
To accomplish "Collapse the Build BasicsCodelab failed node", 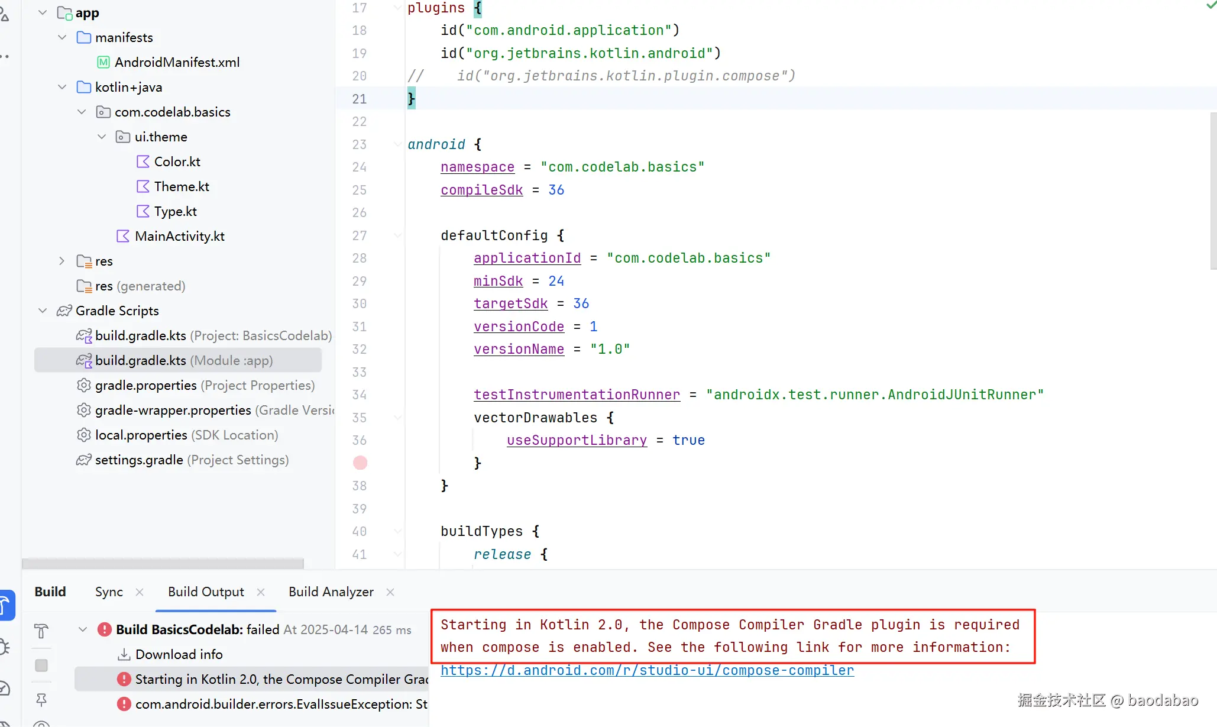I will 83,629.
